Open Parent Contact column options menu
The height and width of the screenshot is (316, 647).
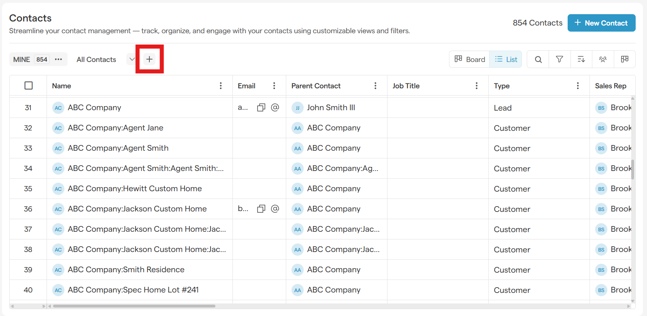[375, 85]
